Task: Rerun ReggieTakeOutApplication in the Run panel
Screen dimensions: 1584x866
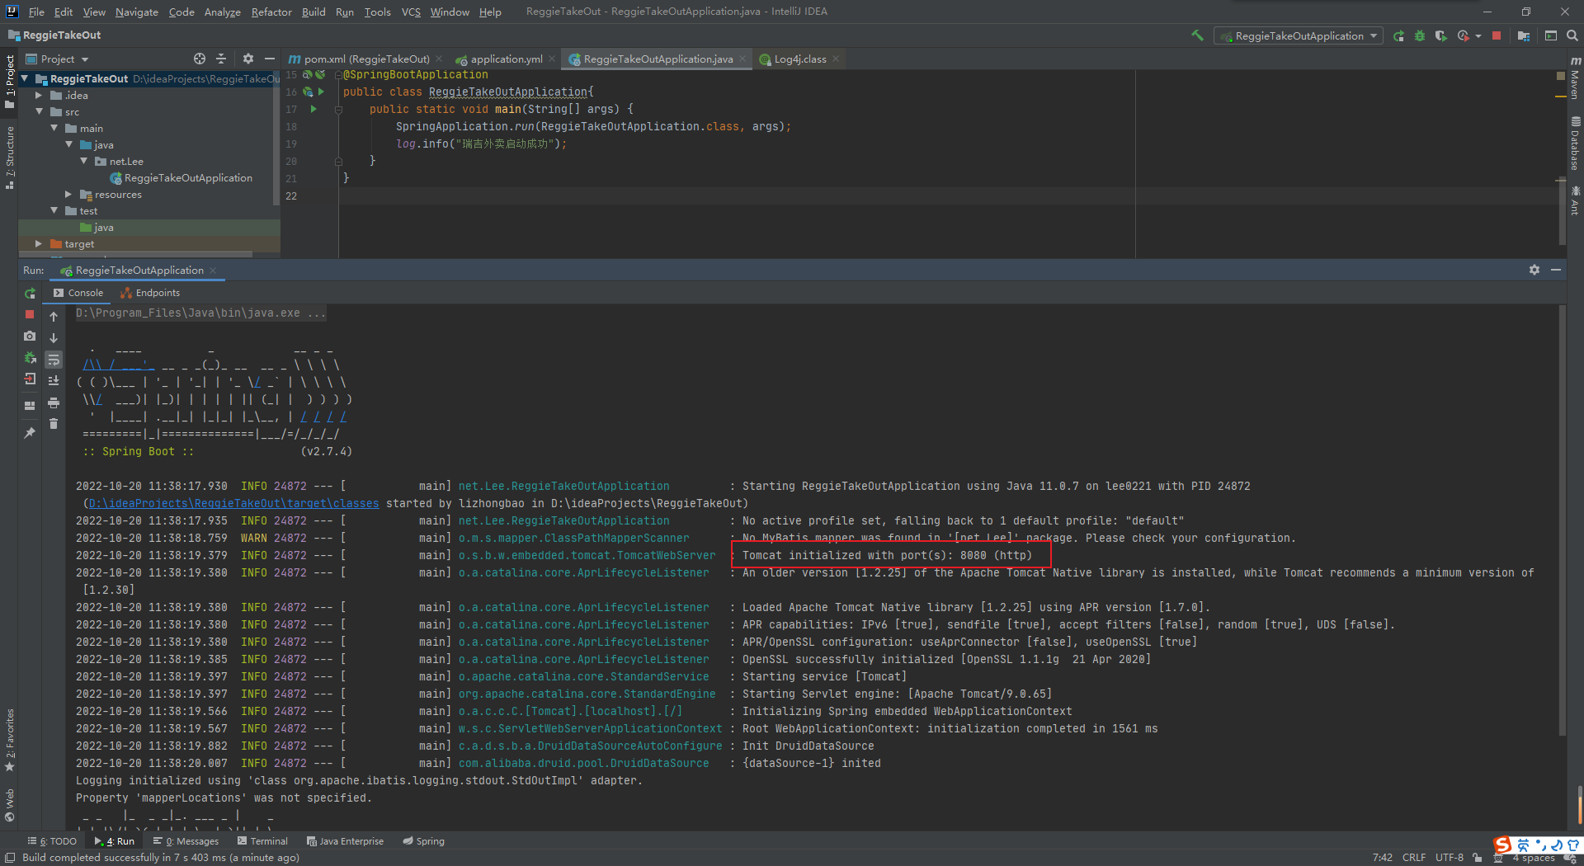Action: point(30,294)
